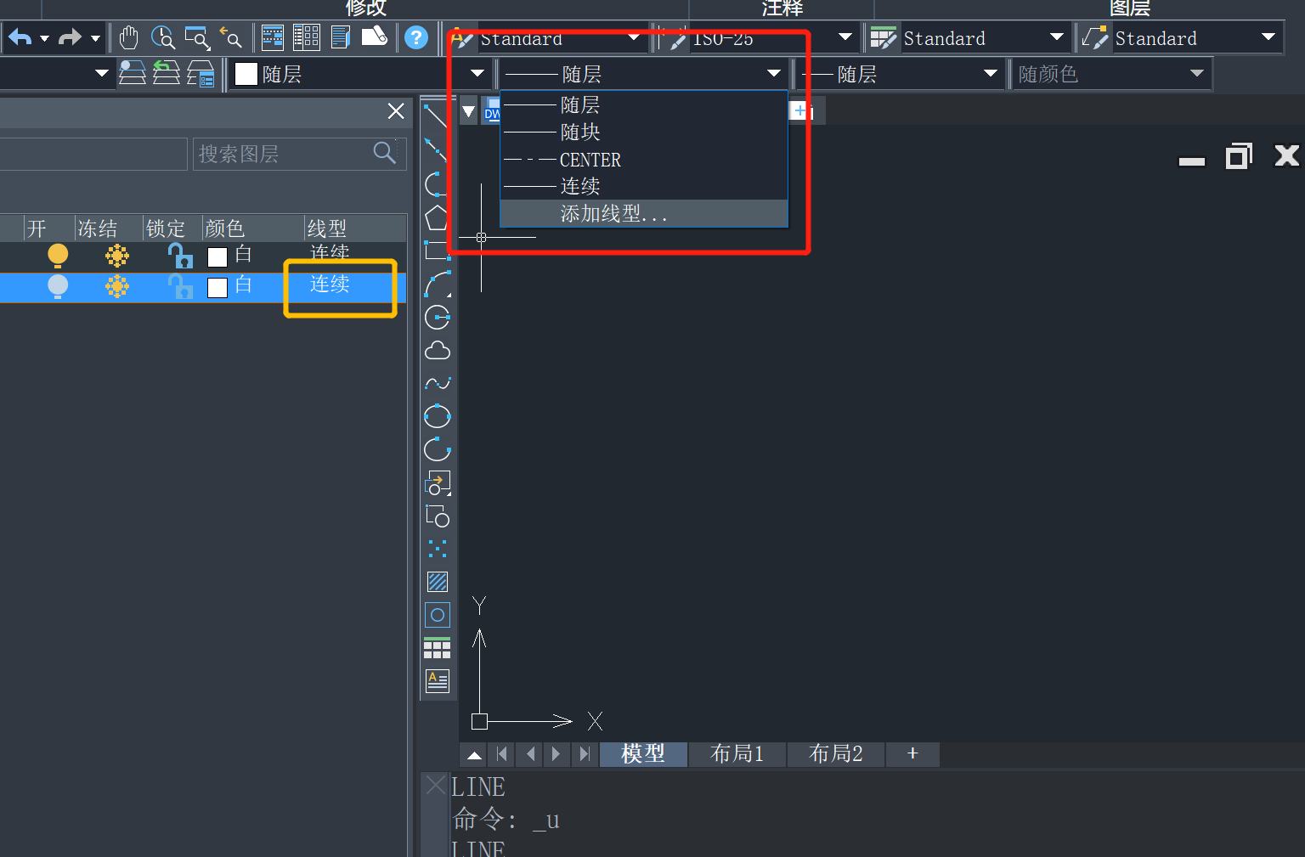Screen dimensions: 1305x857
Task: Toggle freeze sun icon of first layer
Action: 117,255
